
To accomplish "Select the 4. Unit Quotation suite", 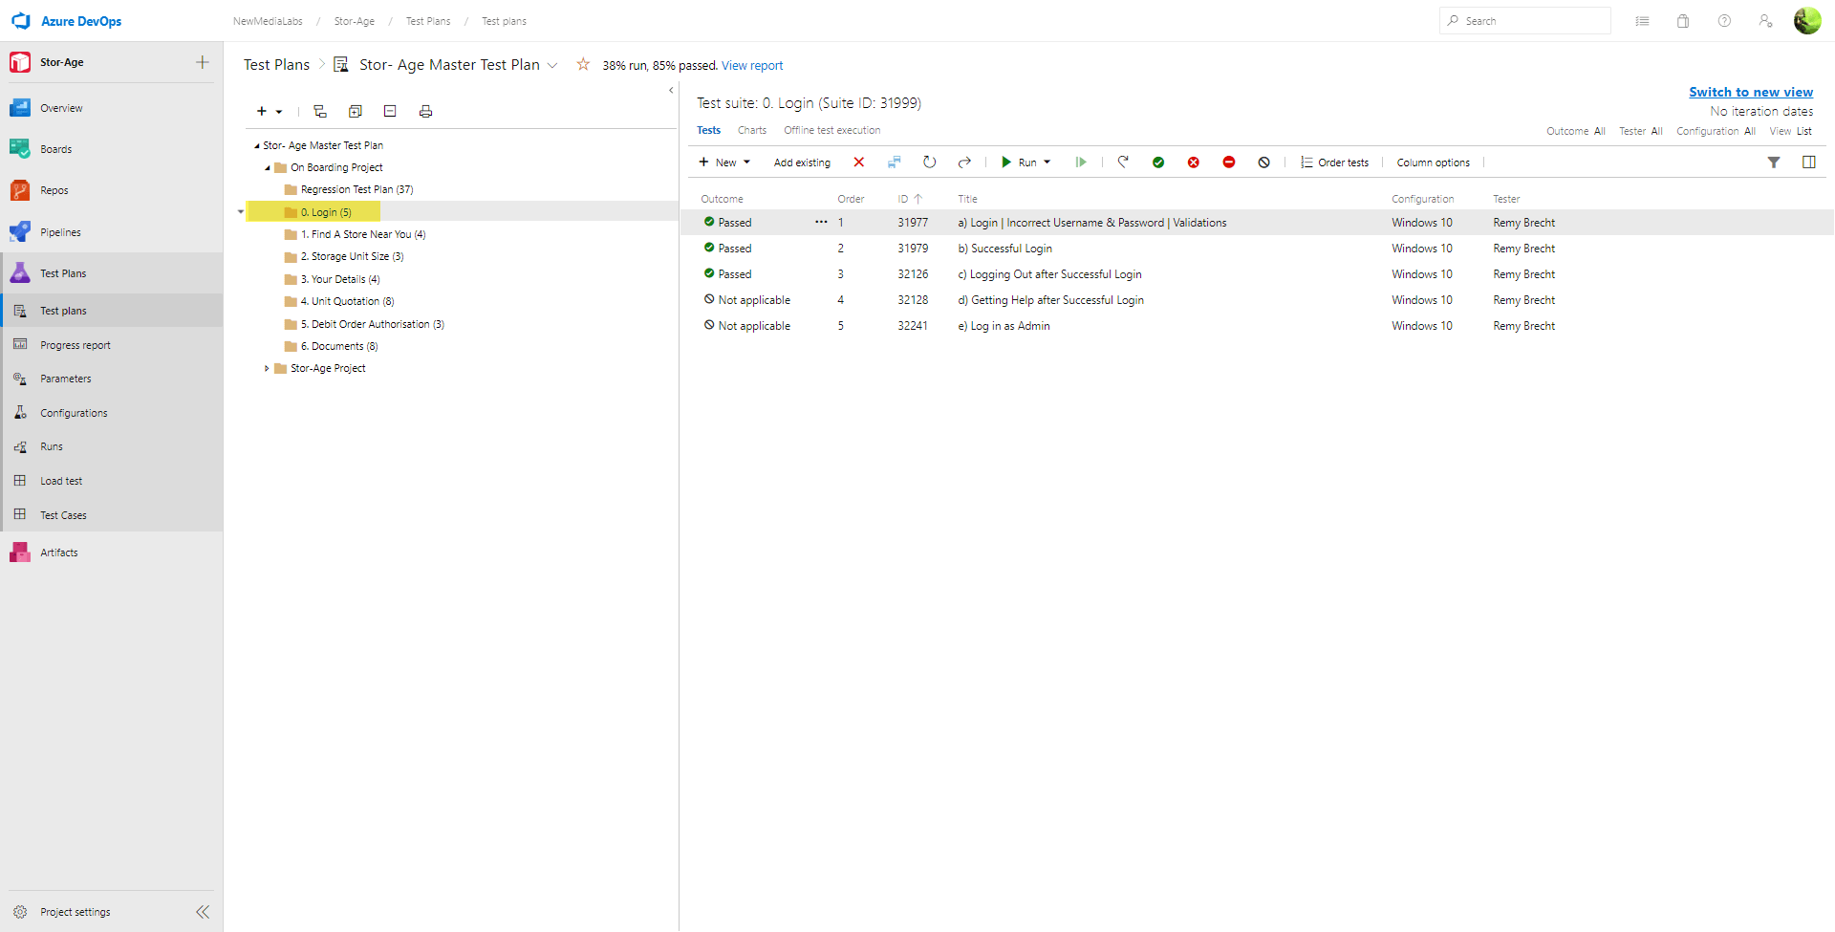I will tap(347, 301).
